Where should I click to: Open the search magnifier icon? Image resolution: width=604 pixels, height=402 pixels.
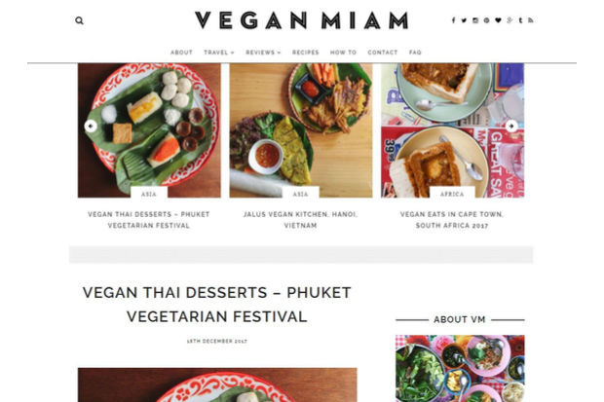pyautogui.click(x=79, y=20)
